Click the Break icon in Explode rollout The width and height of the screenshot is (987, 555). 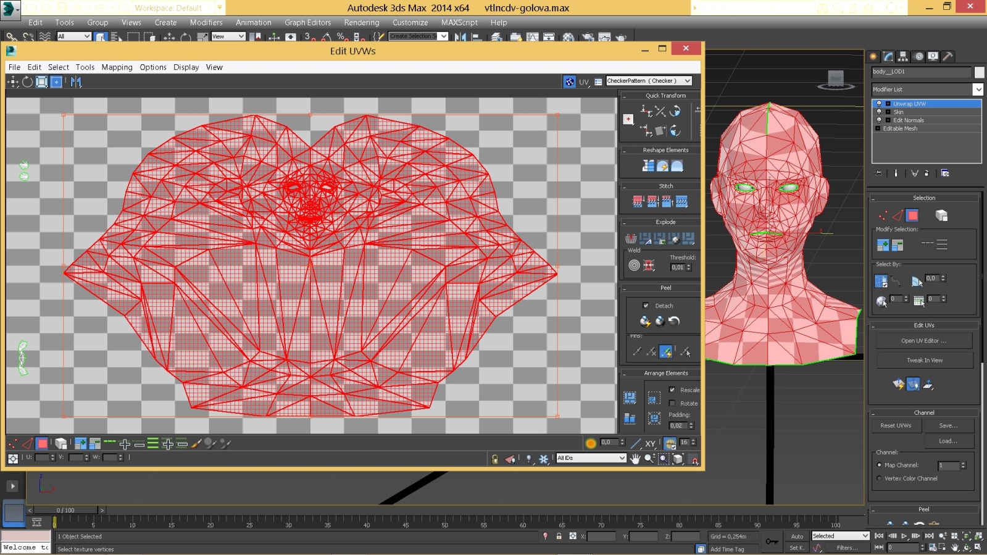click(631, 238)
